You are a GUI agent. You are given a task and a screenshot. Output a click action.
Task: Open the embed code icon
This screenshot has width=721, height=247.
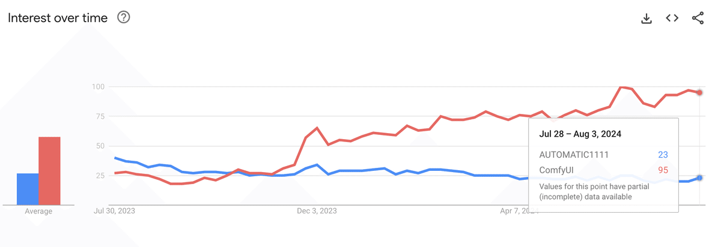click(x=672, y=18)
